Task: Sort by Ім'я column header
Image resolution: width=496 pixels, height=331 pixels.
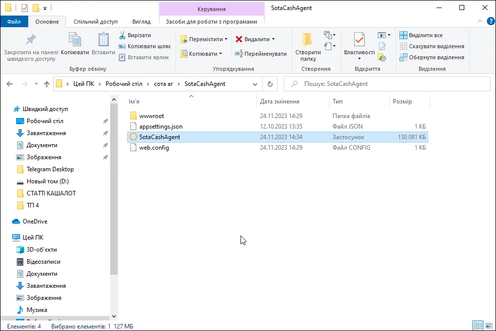Action: coord(191,101)
